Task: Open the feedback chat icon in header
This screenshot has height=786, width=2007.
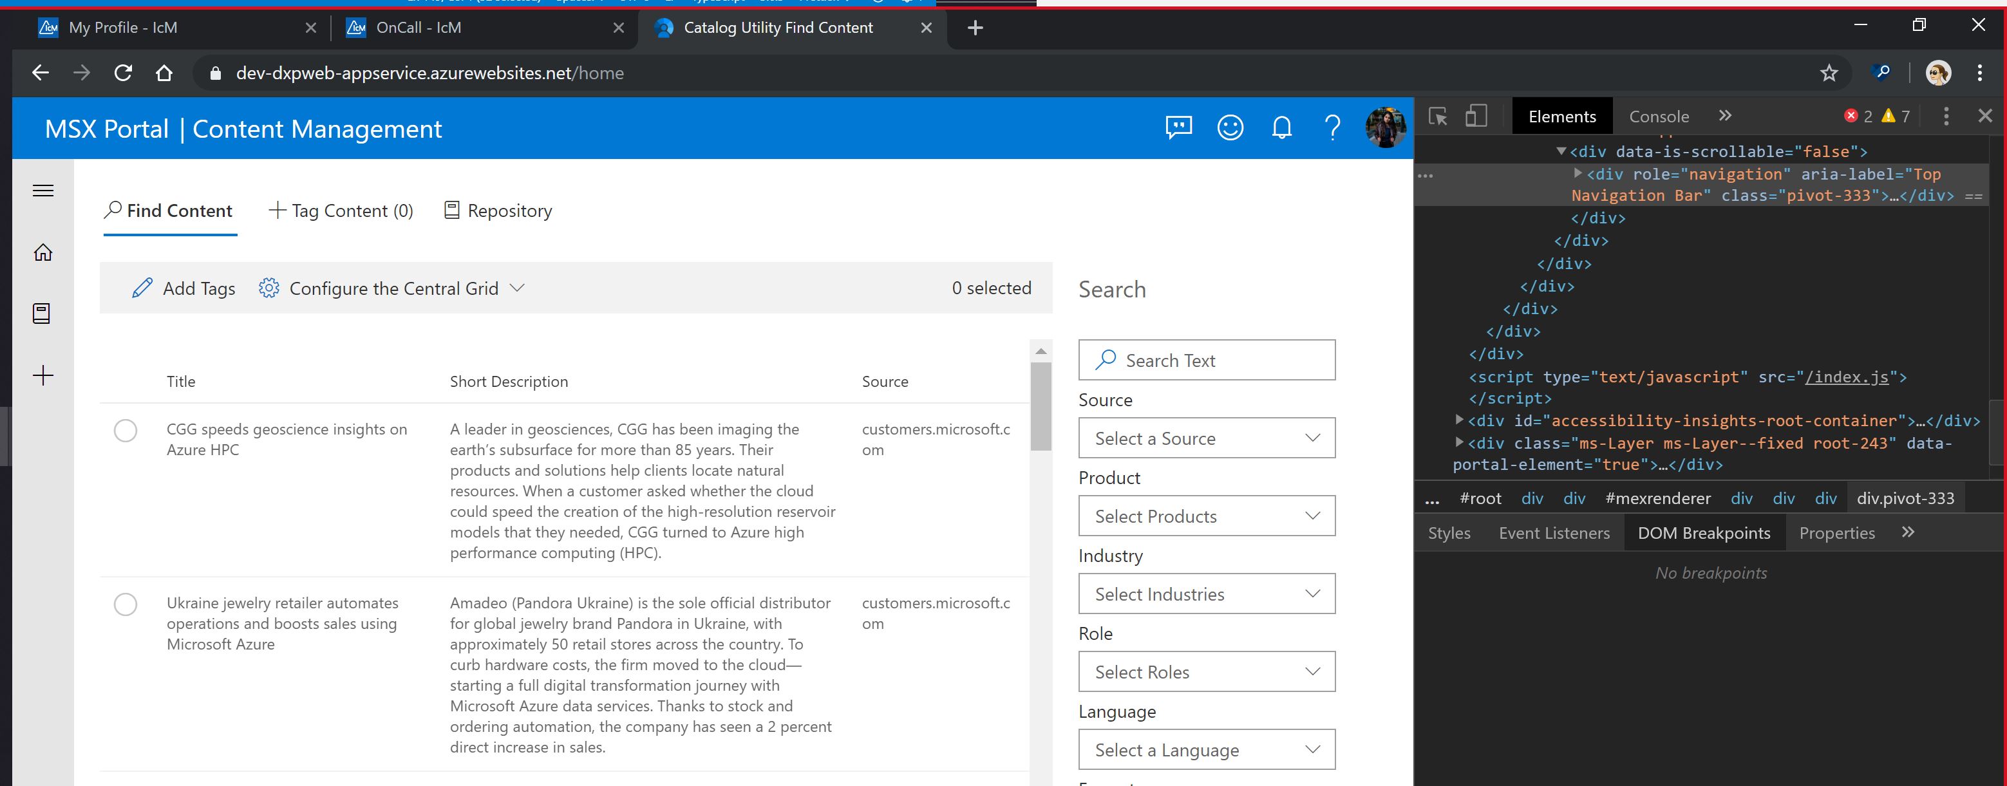Action: pyautogui.click(x=1178, y=127)
